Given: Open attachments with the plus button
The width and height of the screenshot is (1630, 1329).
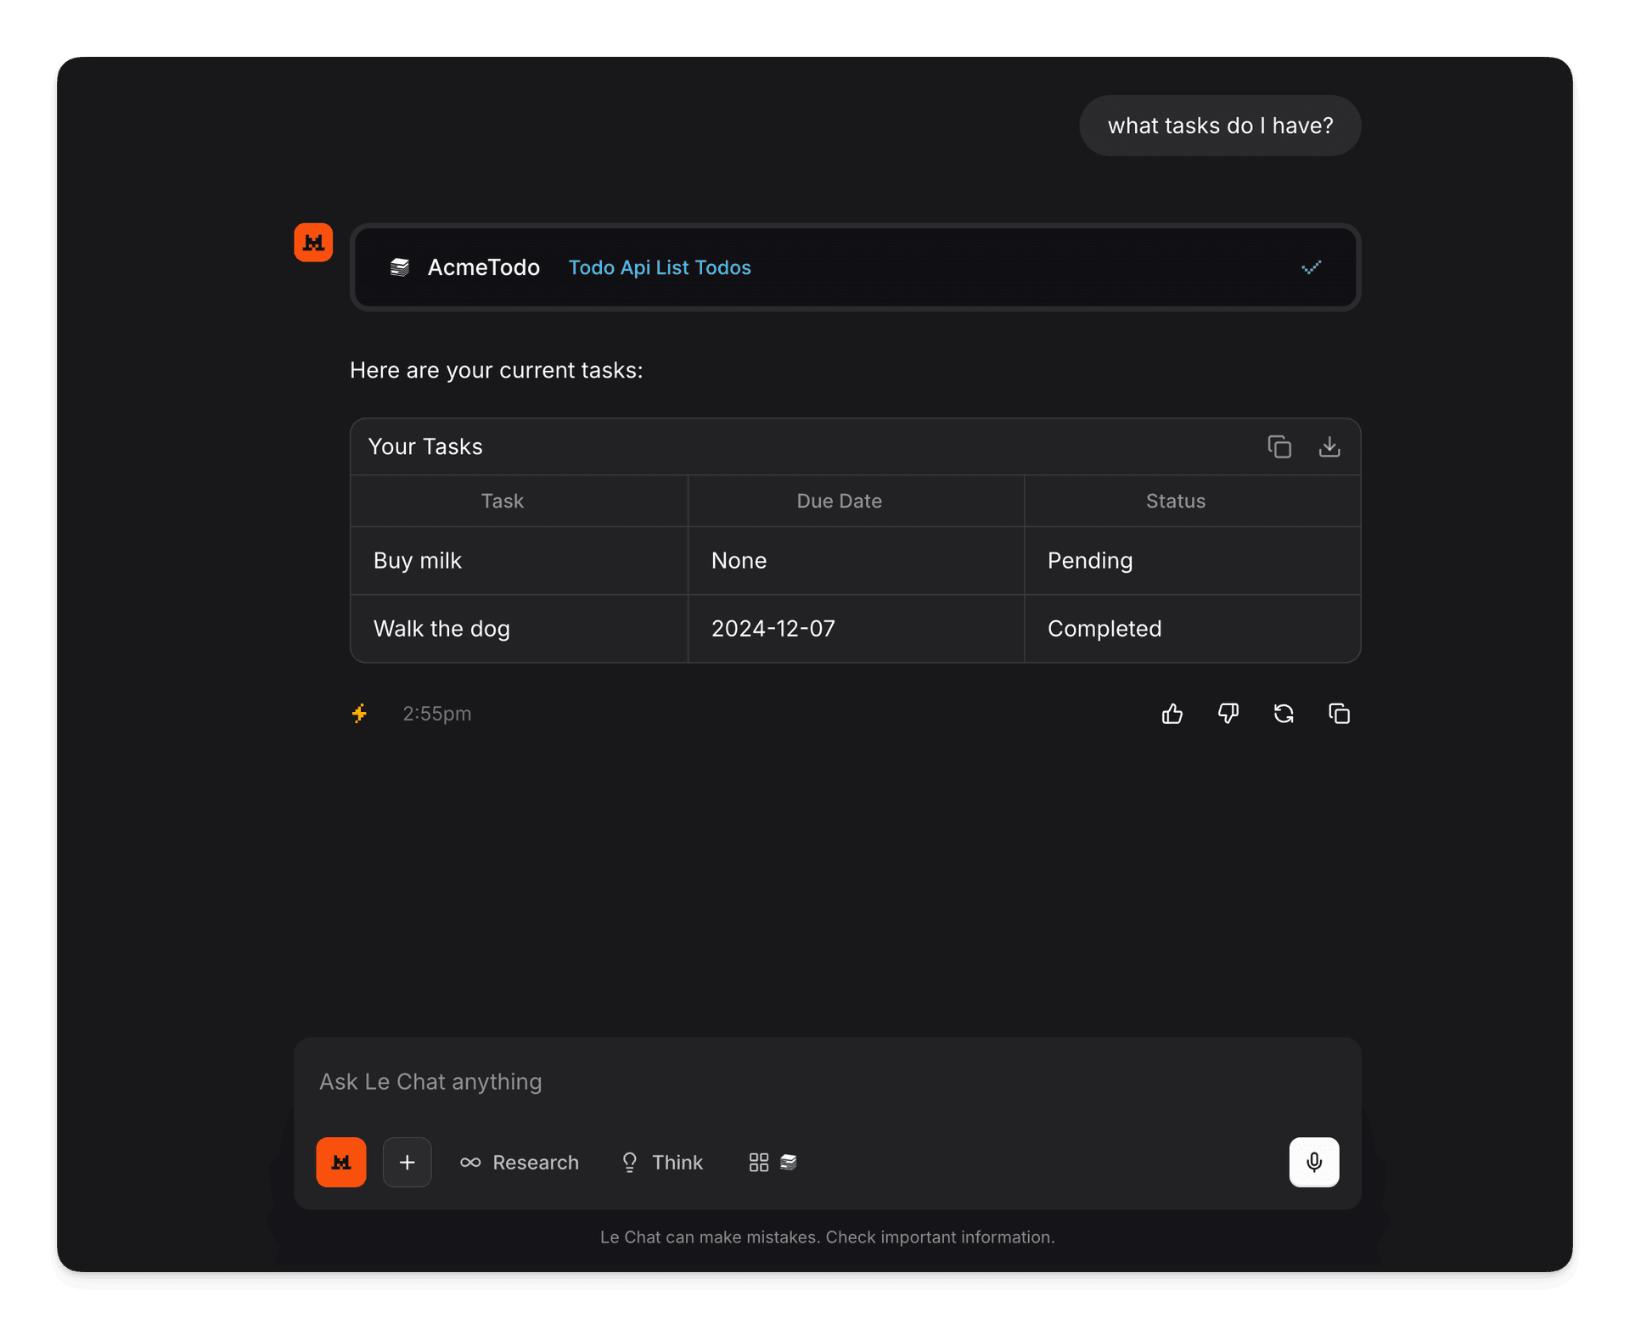Looking at the screenshot, I should (407, 1162).
